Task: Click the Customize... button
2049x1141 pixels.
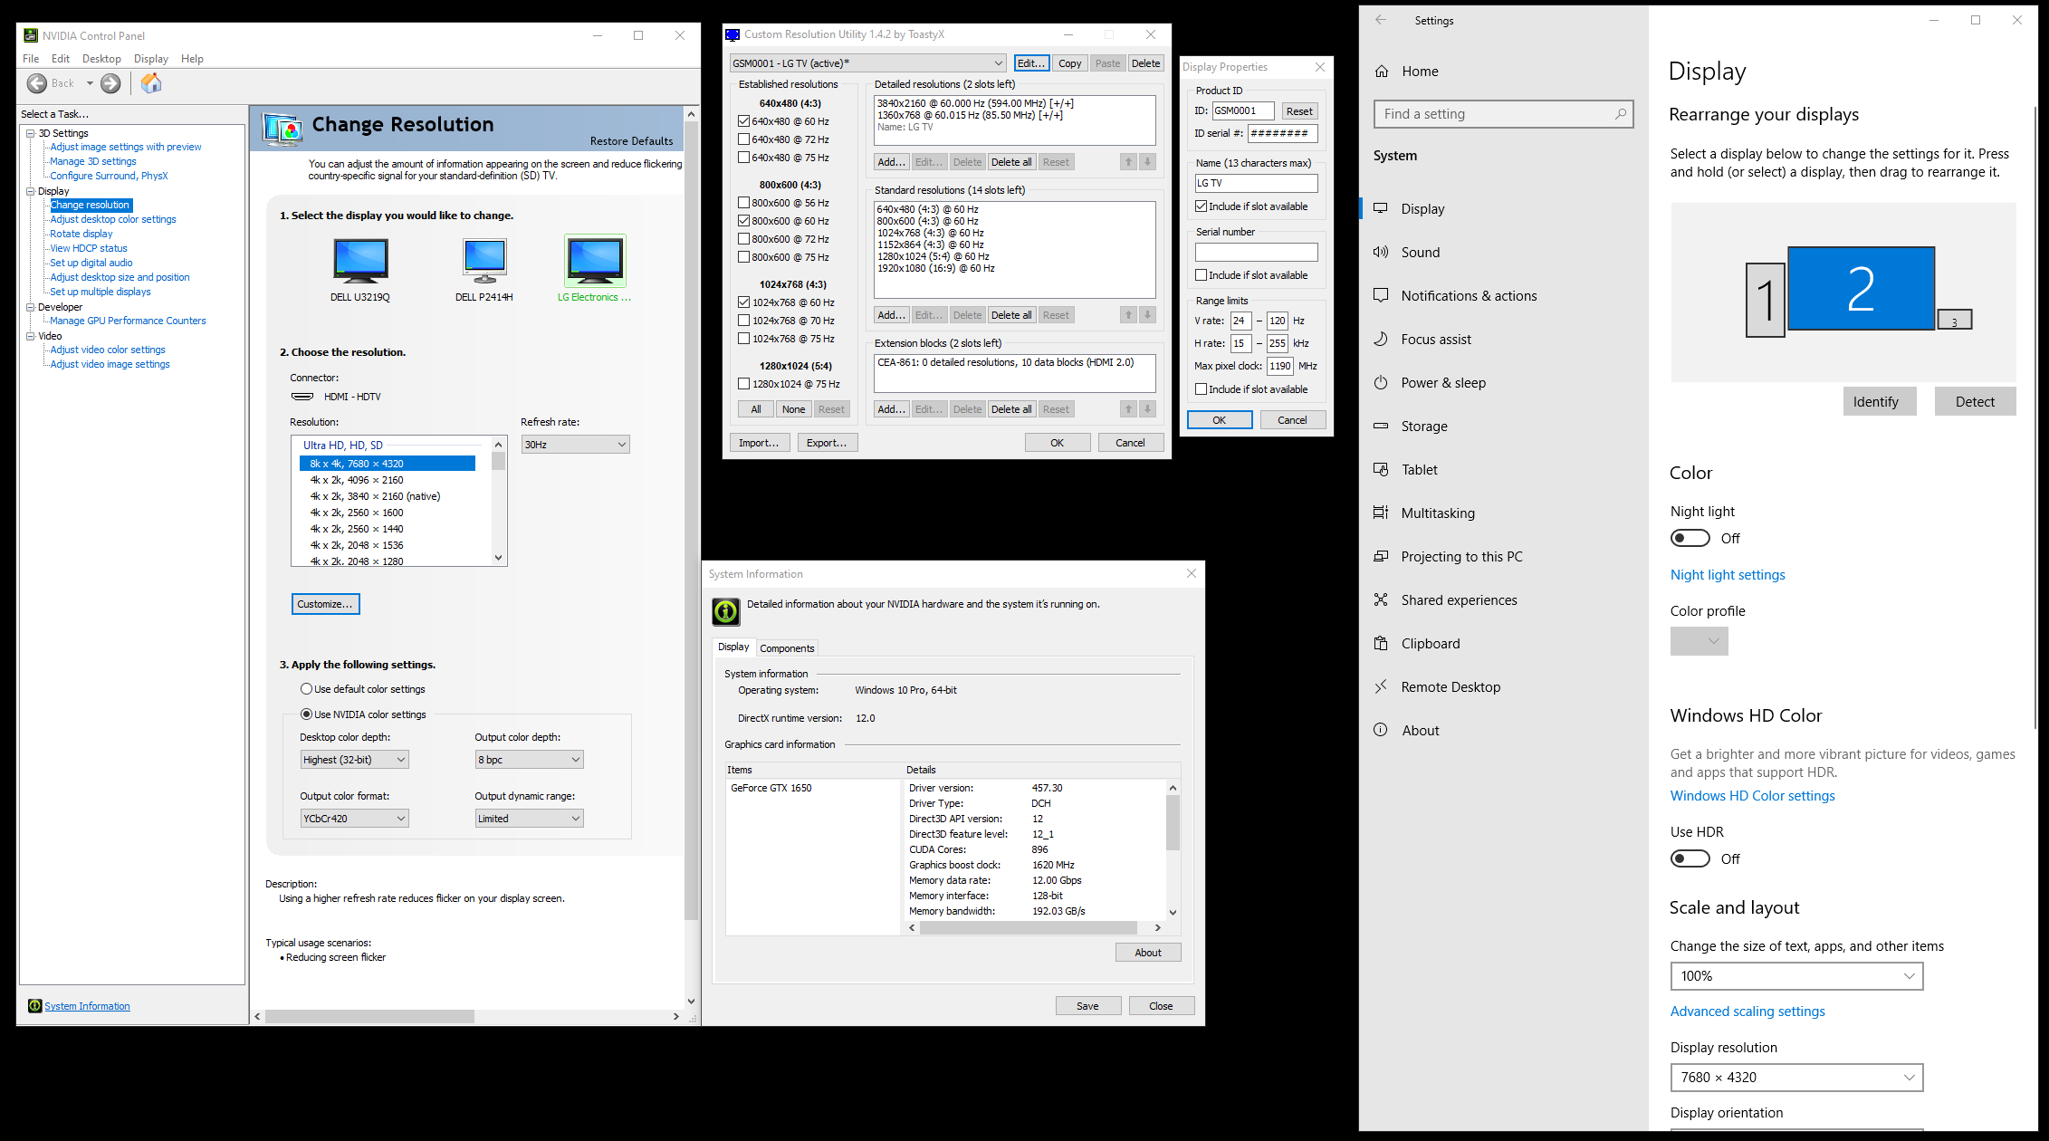Action: coord(325,604)
